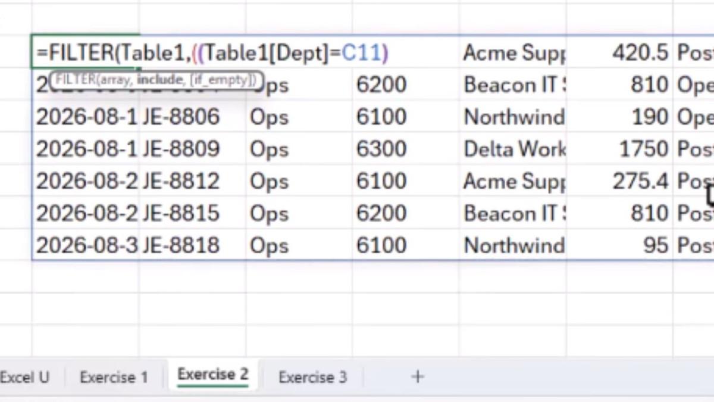Select the amount cell 190
Viewport: 714px width, 402px height.
pos(620,117)
